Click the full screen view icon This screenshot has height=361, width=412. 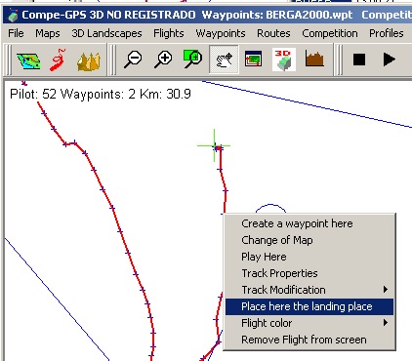(x=253, y=59)
